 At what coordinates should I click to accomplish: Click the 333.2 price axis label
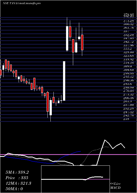coord(128,49)
